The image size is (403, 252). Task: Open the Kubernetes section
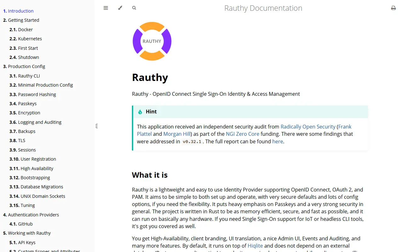26,39
